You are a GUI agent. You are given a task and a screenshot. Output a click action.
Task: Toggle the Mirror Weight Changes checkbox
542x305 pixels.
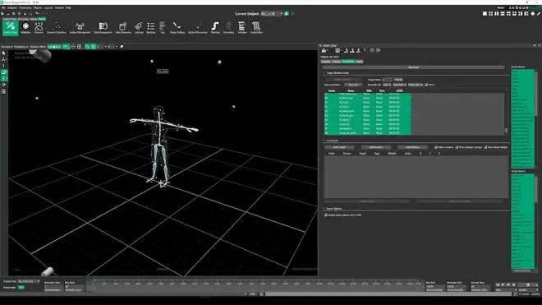pyautogui.click(x=457, y=147)
